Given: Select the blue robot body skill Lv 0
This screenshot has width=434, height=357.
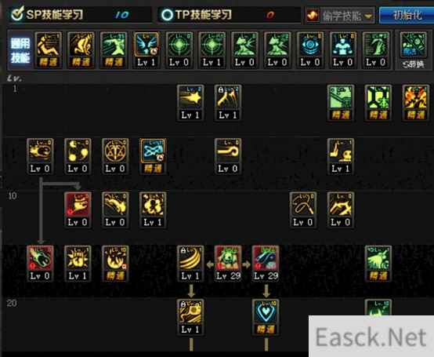Looking at the screenshot, I should [343, 50].
